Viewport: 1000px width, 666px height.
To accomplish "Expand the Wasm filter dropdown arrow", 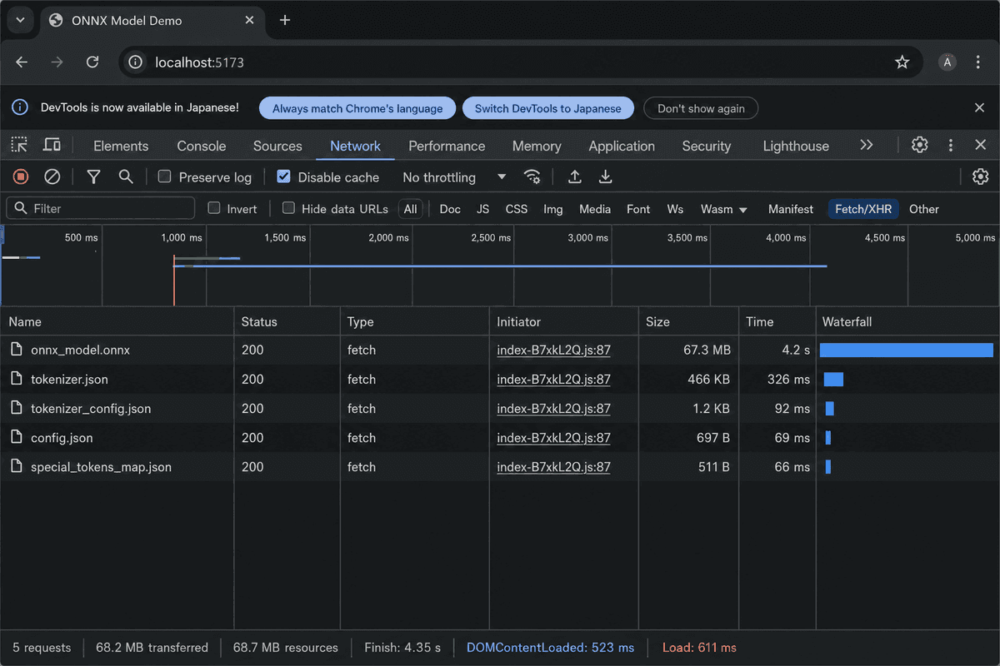I will click(x=743, y=210).
